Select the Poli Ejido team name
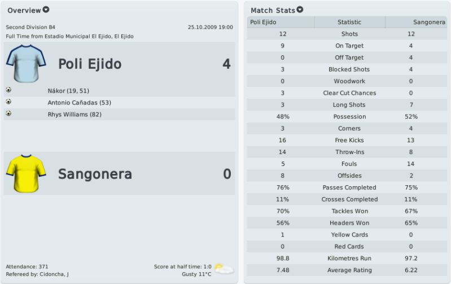 (x=90, y=64)
